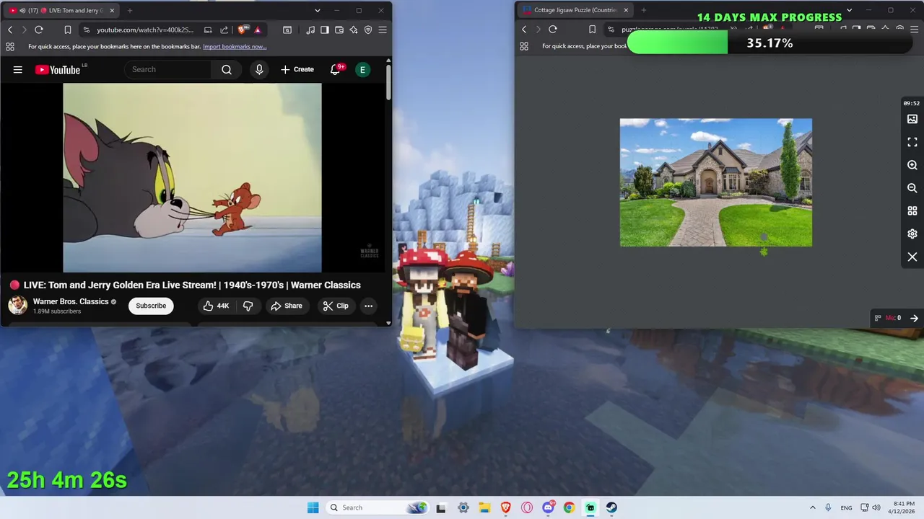Open bookmarks apps grid in YouTube window

[10, 47]
